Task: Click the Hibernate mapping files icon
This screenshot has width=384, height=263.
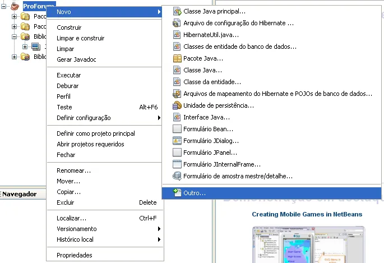Action: 177,94
